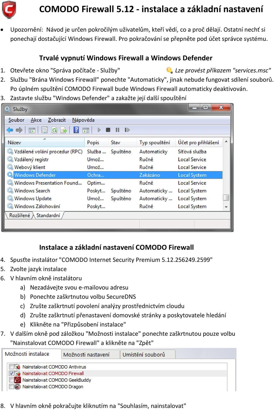Click the COMODO Firewall product icon
Image resolution: width=274 pixels, height=410 pixels.
18,373
